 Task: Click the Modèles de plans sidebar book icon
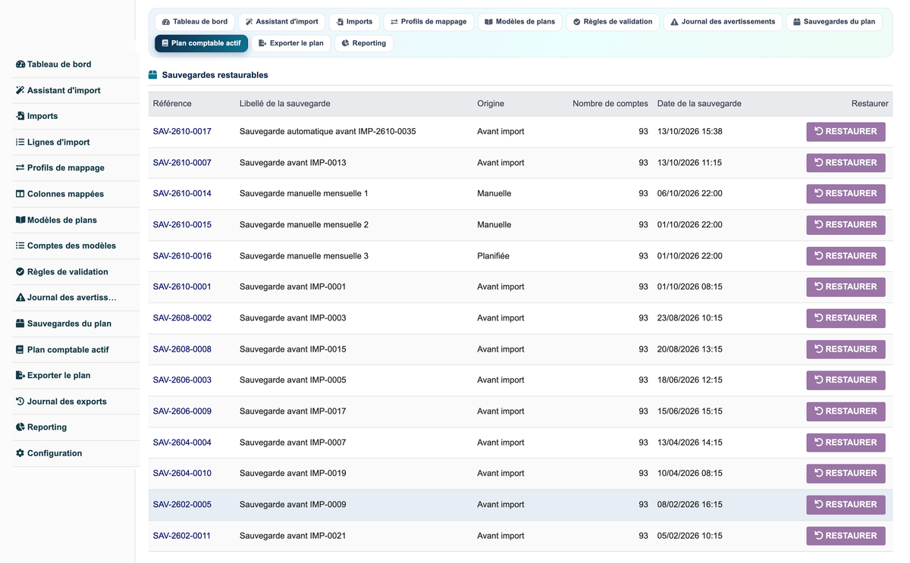[20, 220]
